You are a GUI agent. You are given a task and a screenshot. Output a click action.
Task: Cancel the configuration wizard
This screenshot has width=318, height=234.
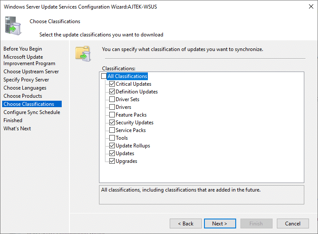293,223
